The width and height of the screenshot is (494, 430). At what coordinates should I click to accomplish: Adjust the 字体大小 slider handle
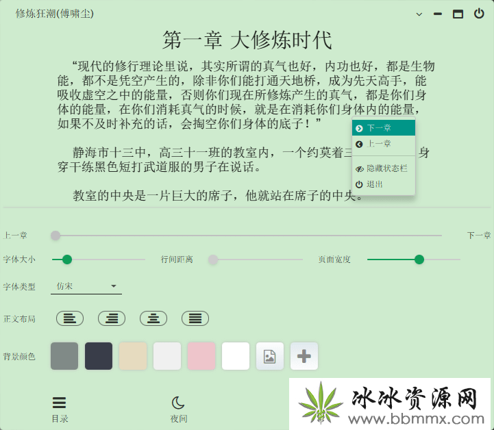tap(67, 260)
